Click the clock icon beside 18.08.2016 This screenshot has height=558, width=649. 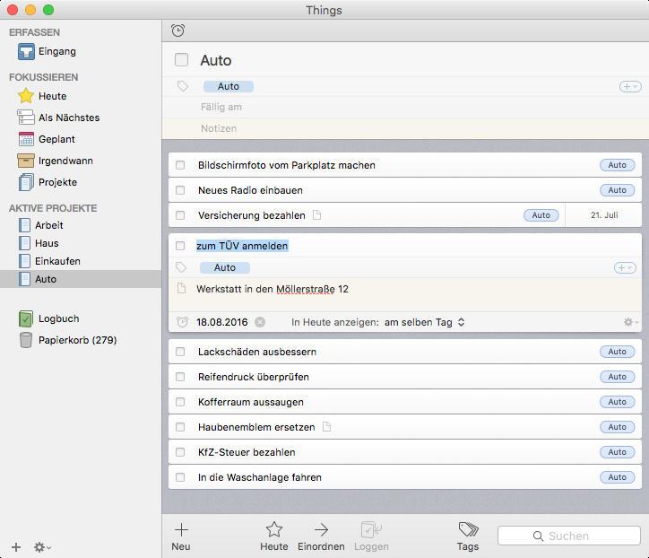pos(182,322)
